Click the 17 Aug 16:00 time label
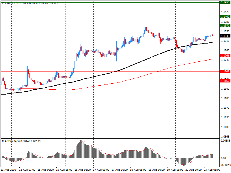 pyautogui.click(x=120, y=170)
